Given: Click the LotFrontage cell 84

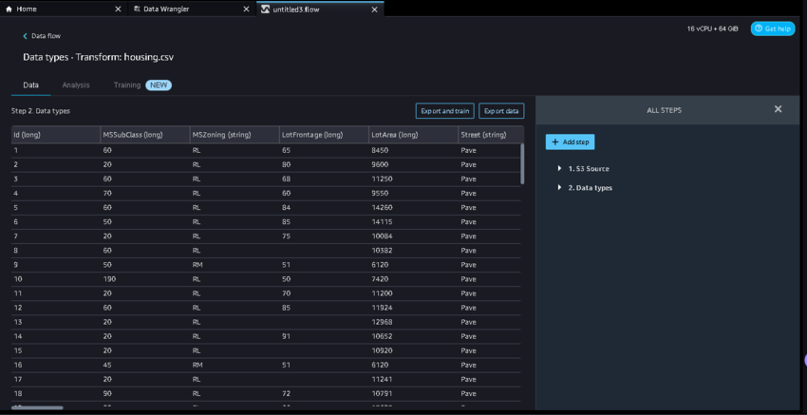Looking at the screenshot, I should click(x=286, y=207).
